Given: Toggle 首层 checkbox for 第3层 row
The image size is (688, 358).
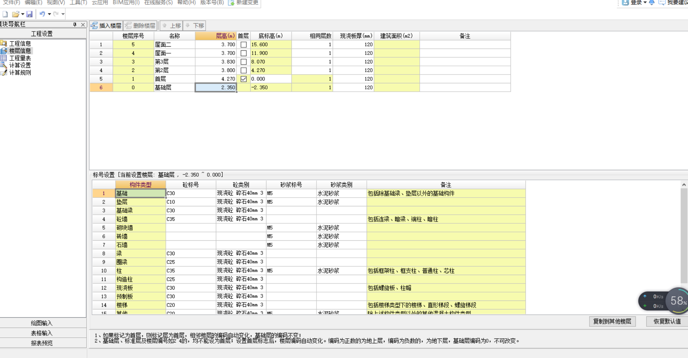Looking at the screenshot, I should pos(244,62).
